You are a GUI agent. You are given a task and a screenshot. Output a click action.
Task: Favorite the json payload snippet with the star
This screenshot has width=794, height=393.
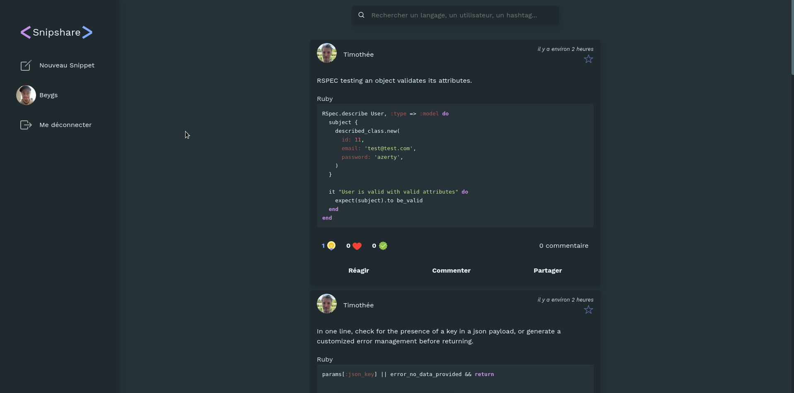click(589, 310)
